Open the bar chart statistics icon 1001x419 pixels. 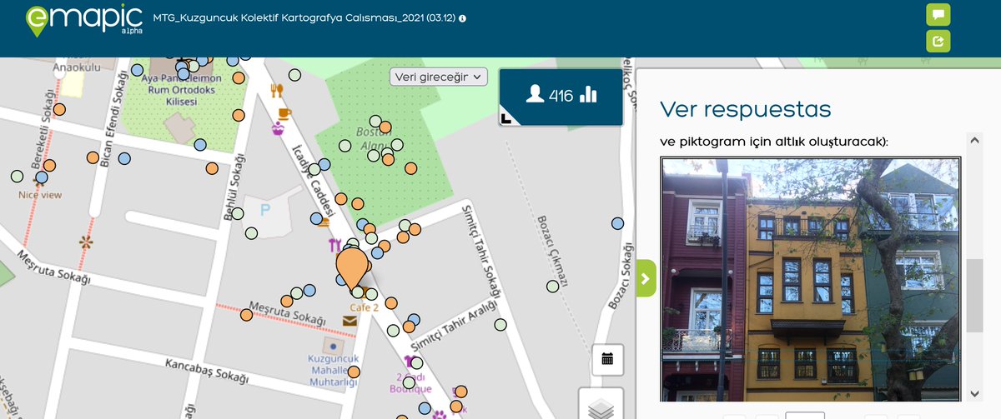589,94
